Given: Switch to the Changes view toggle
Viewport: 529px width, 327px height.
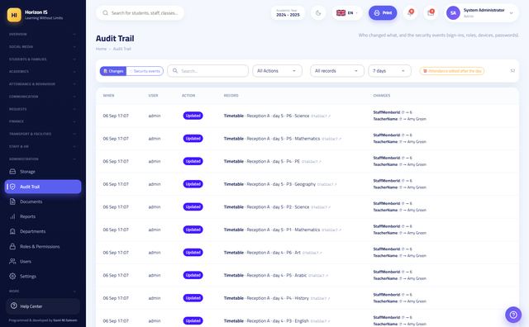Looking at the screenshot, I should (113, 71).
